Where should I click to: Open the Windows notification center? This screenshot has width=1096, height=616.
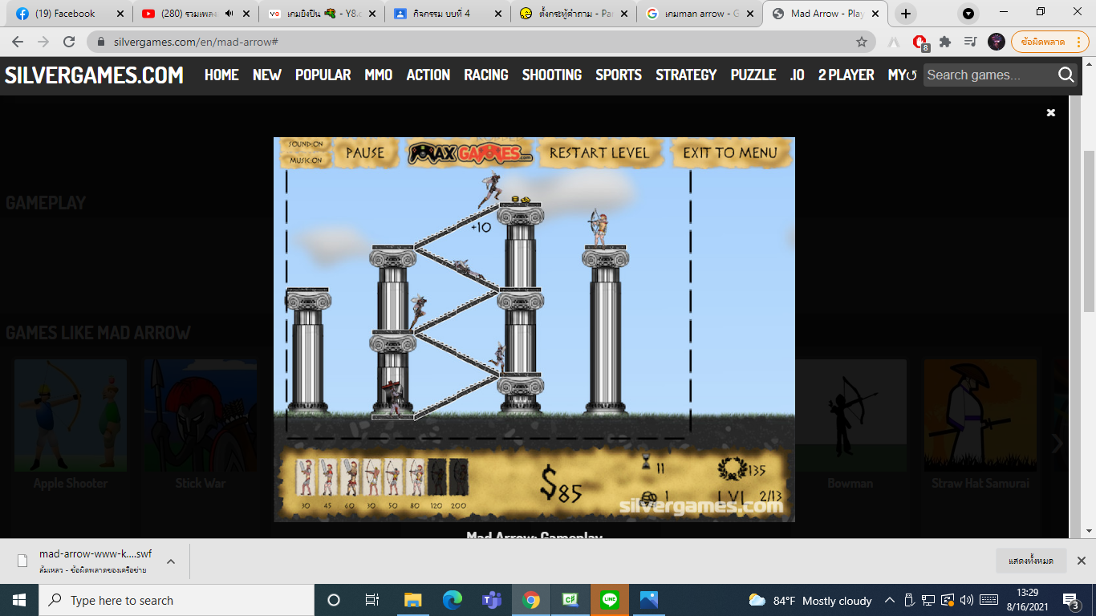[x=1071, y=600]
